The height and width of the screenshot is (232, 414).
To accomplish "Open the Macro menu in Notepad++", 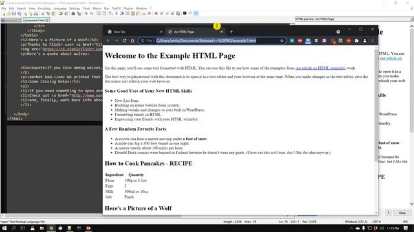I will pos(97,8).
